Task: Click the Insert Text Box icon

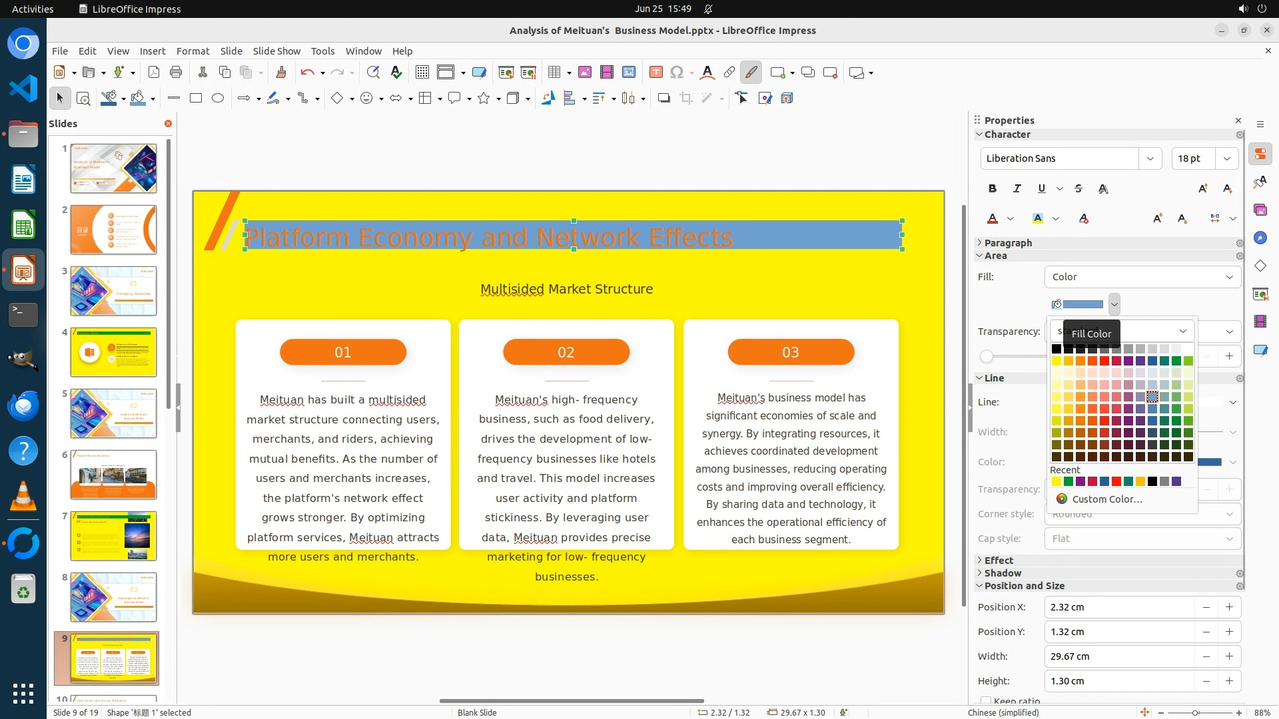Action: (x=655, y=73)
